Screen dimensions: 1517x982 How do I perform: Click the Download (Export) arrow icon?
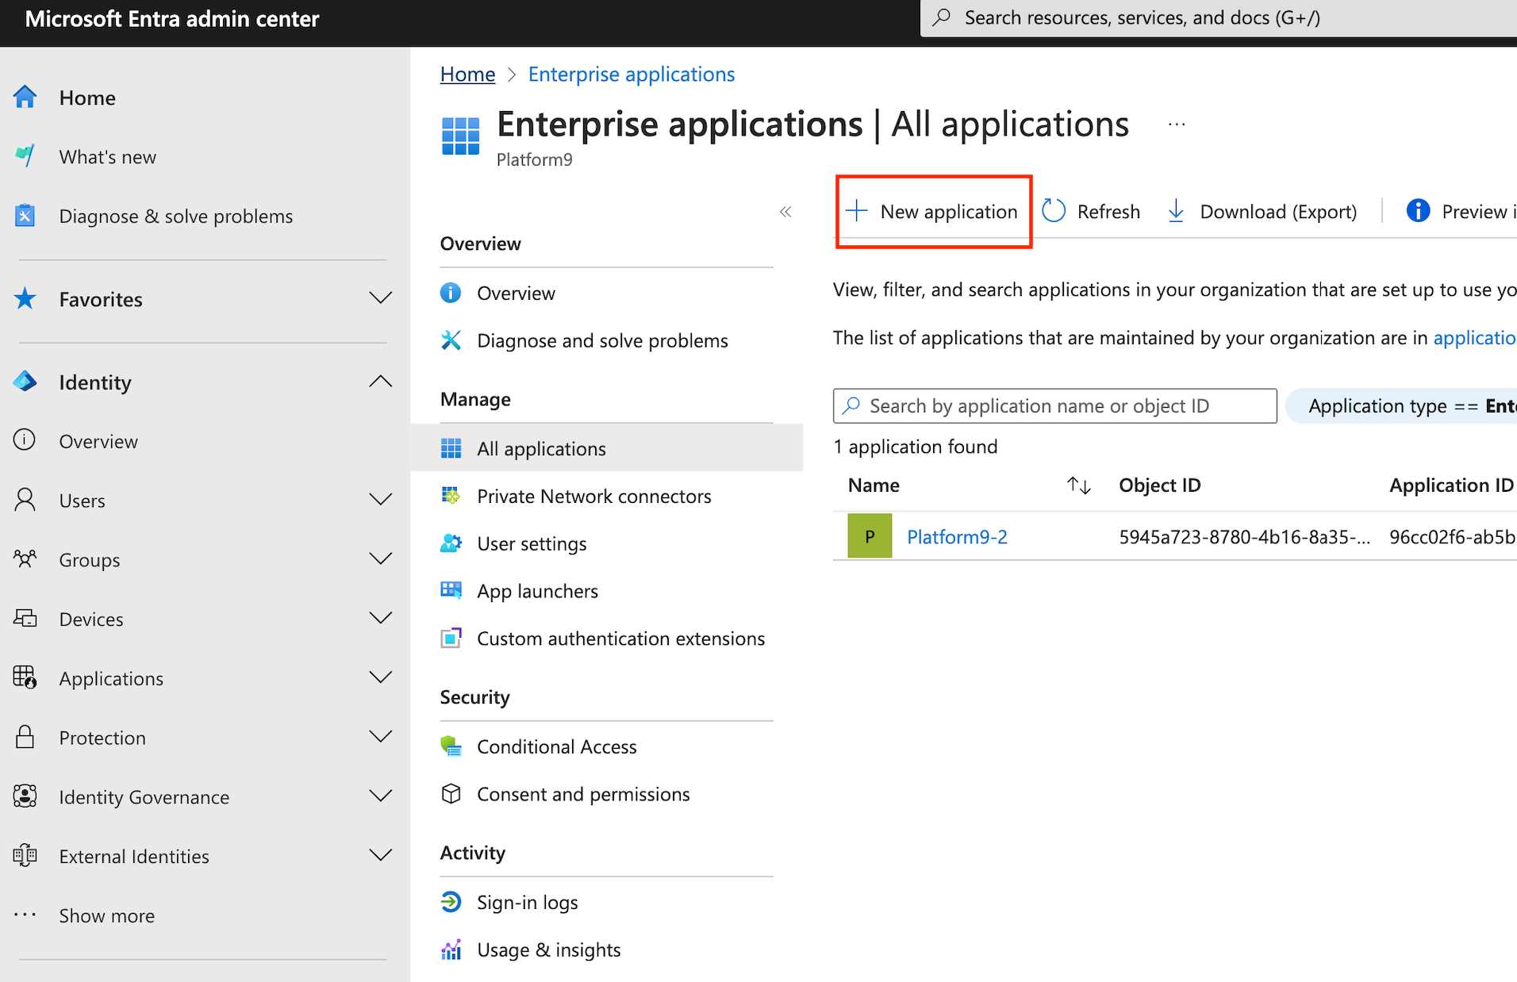coord(1176,211)
